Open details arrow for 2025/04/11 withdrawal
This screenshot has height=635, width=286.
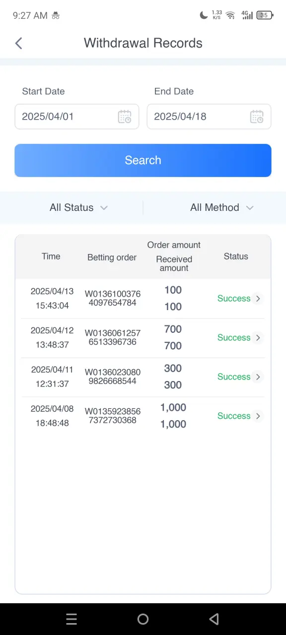(258, 377)
